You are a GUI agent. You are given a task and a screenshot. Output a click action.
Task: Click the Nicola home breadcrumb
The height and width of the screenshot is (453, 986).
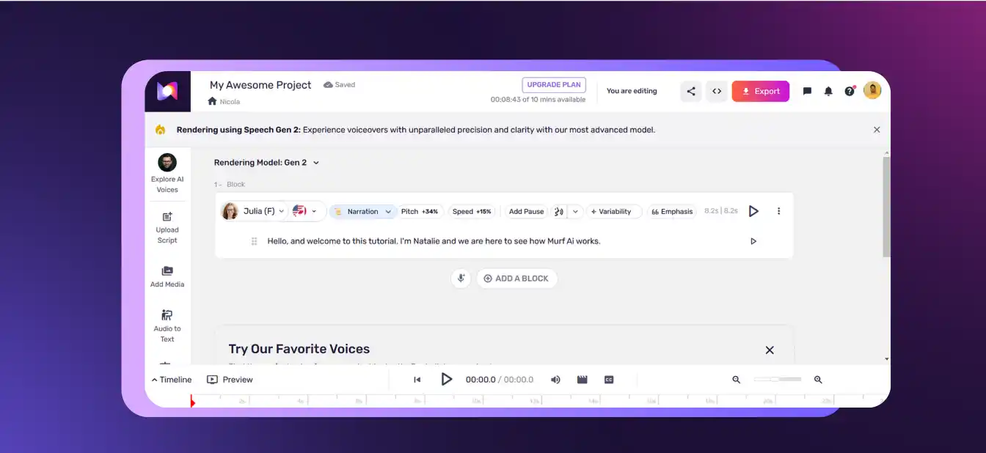click(x=224, y=102)
